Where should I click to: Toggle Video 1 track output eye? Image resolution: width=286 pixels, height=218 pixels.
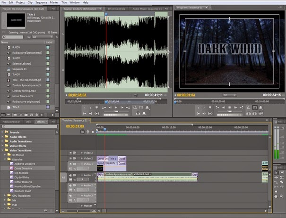[x=70, y=164]
